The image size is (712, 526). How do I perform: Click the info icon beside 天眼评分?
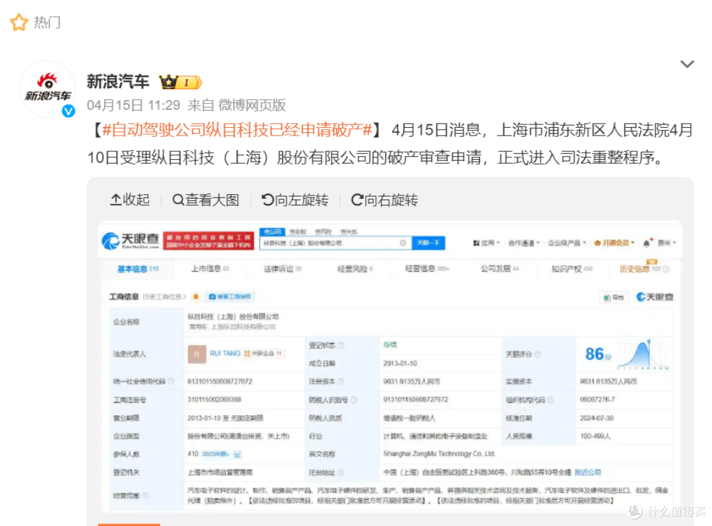[x=538, y=355]
